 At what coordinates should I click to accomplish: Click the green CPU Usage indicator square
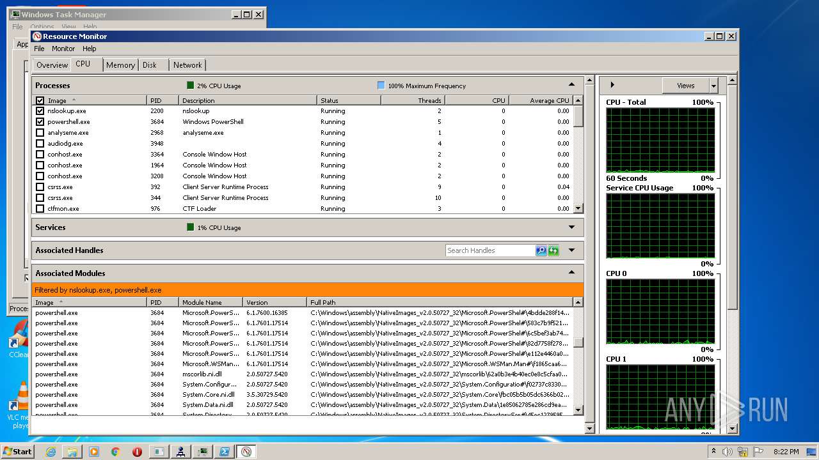190,85
